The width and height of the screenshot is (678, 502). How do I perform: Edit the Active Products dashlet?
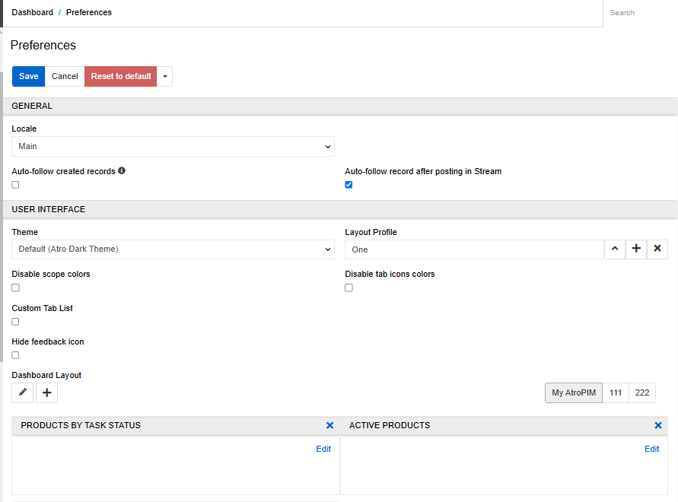tap(651, 449)
